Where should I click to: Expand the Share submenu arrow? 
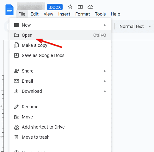(x=105, y=71)
